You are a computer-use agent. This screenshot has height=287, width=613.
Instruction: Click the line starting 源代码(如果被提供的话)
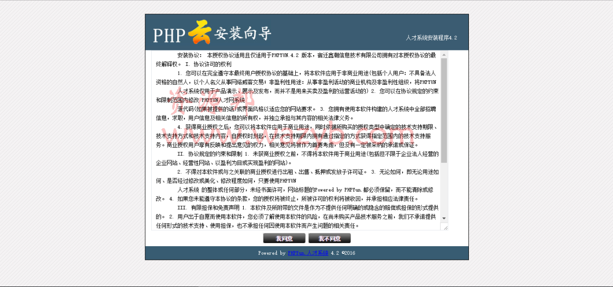296,113
